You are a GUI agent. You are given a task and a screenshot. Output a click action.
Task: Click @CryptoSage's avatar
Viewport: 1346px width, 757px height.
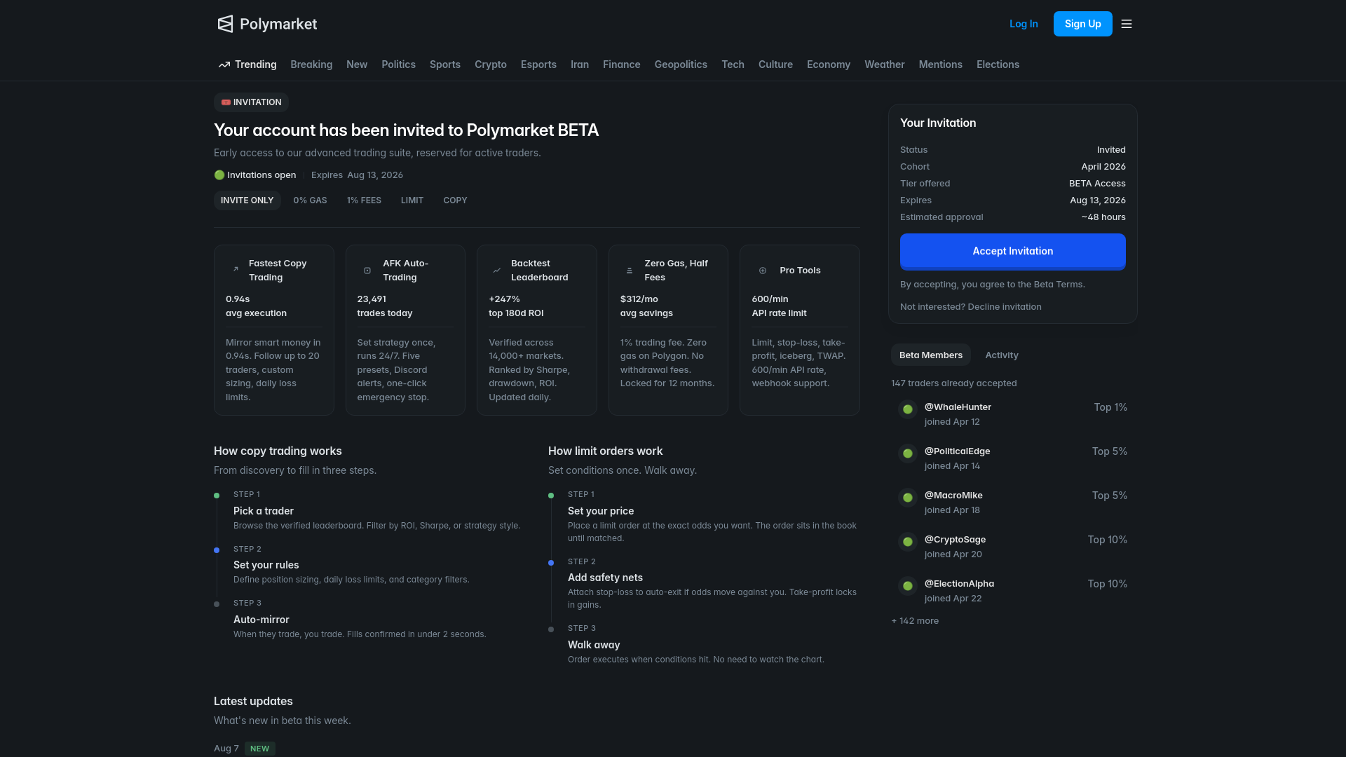point(908,542)
